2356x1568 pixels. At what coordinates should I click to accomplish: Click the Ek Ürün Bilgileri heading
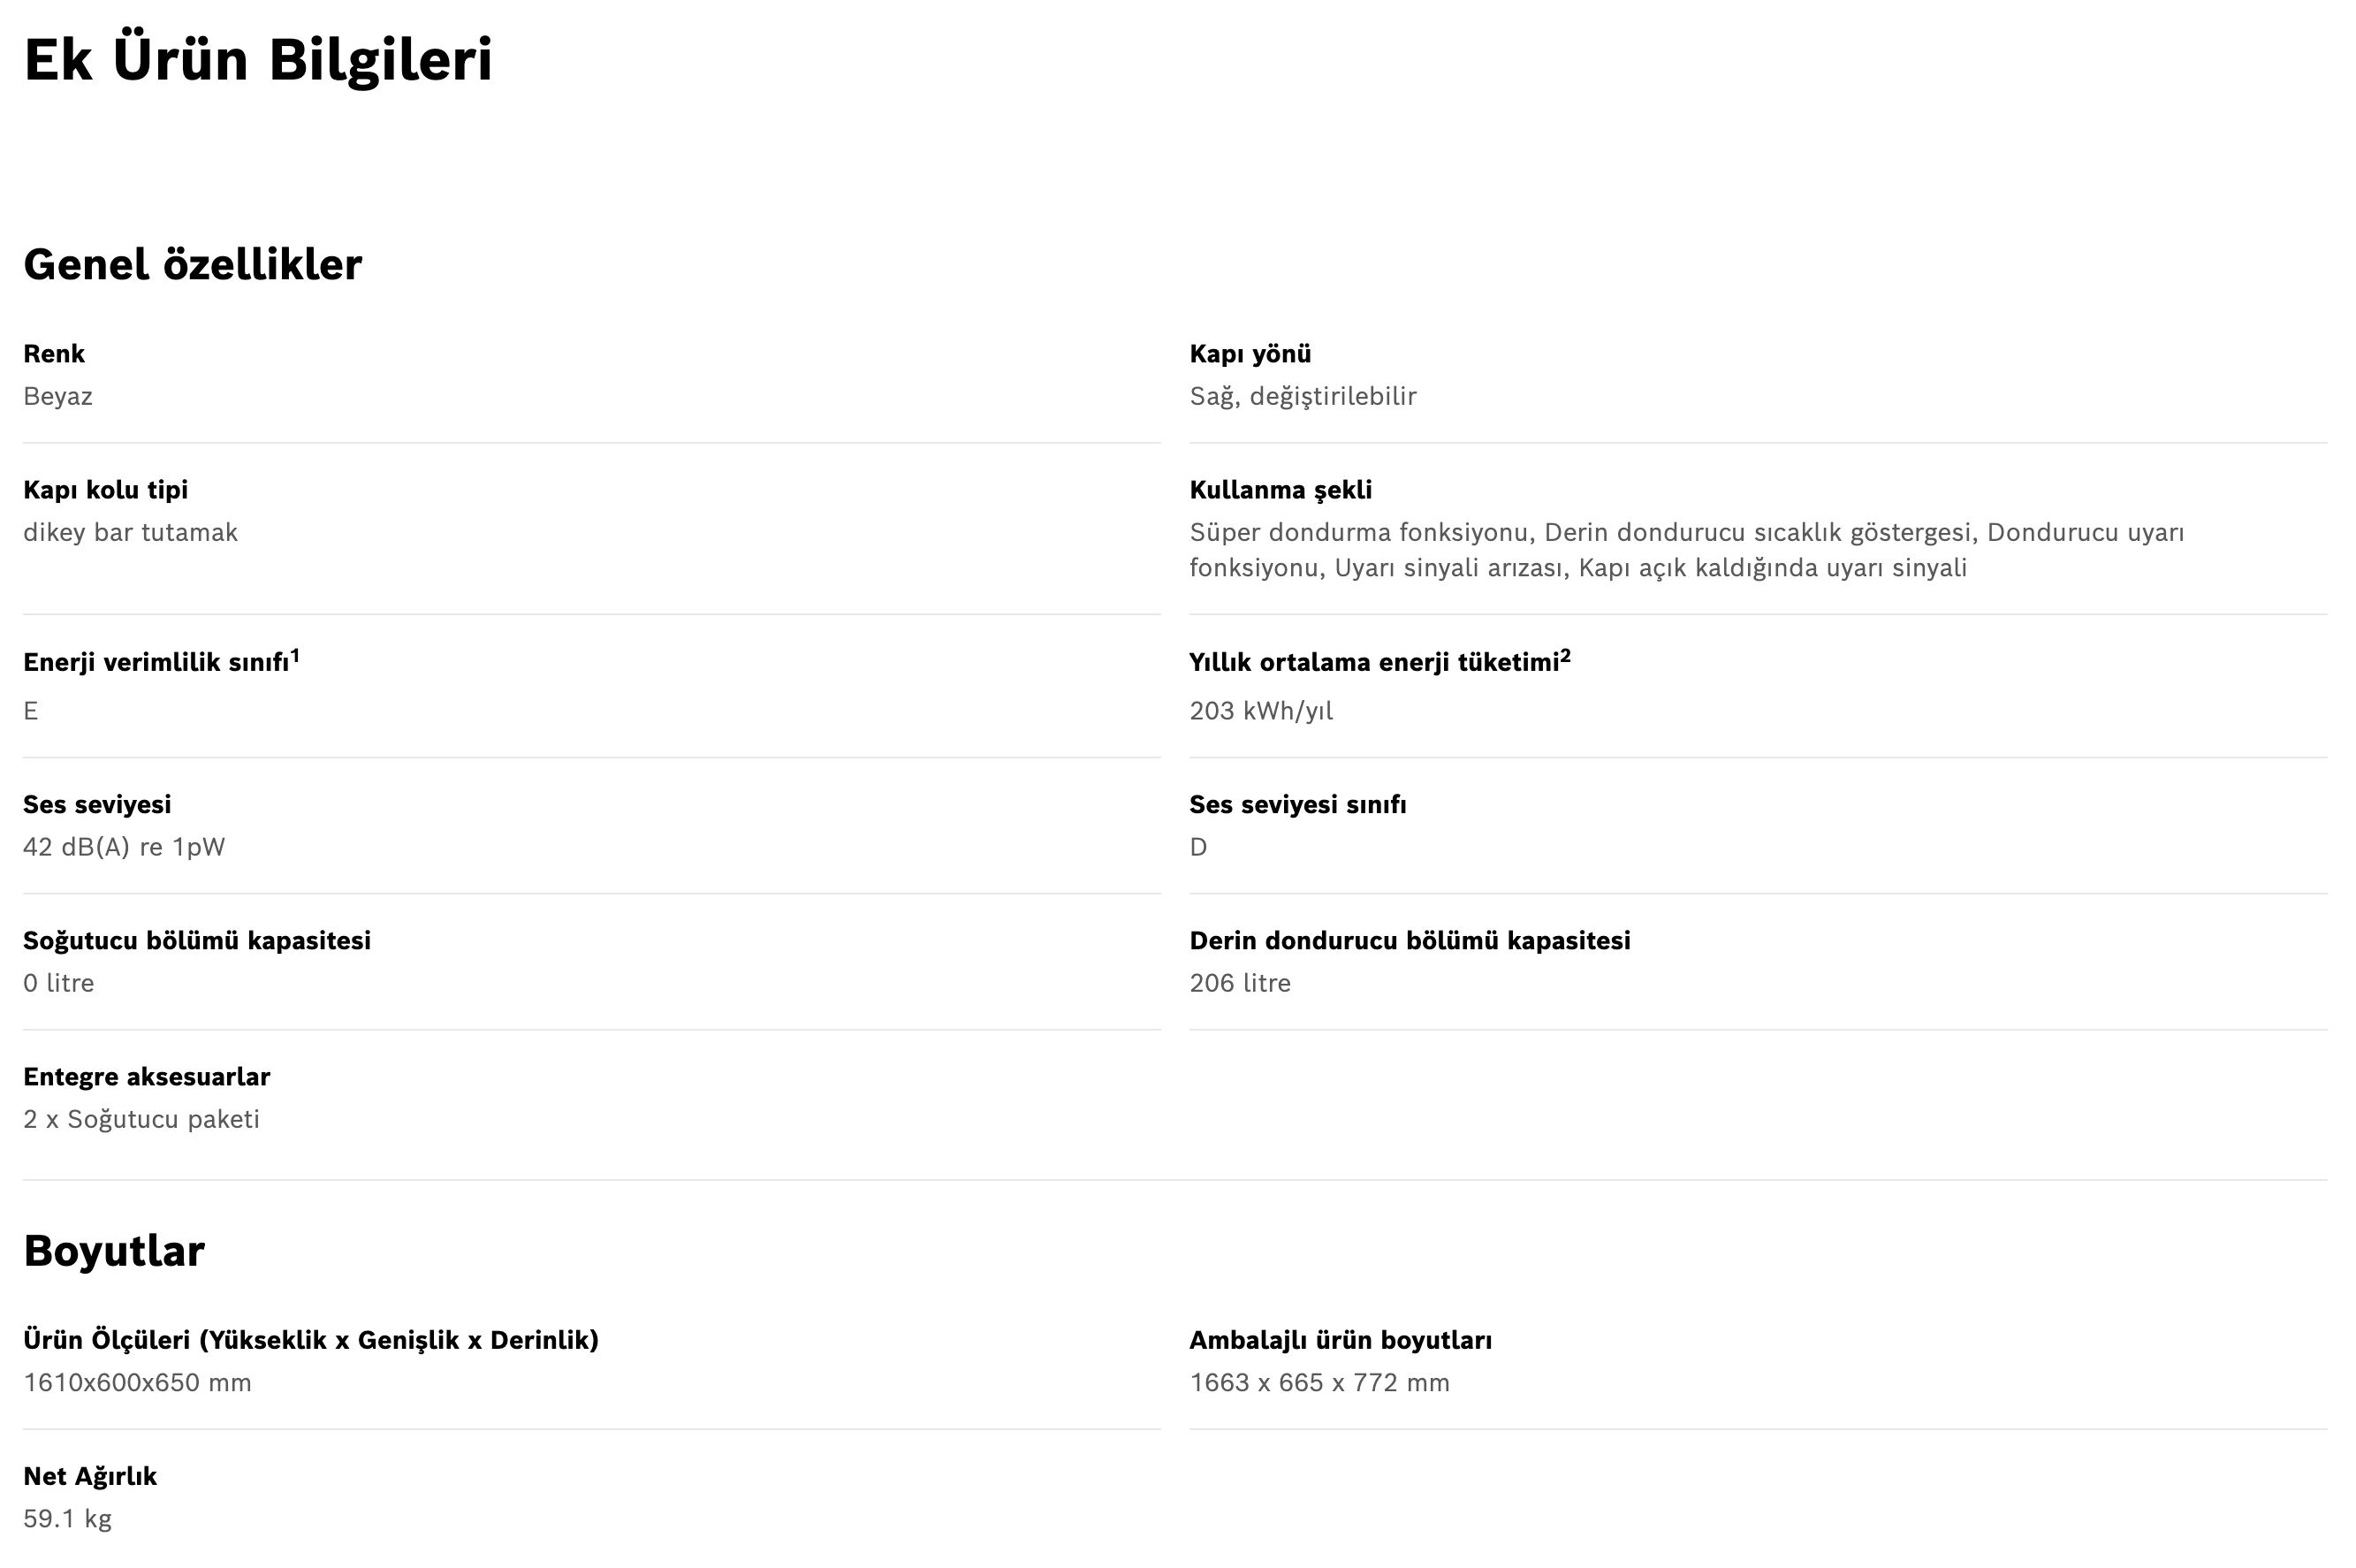(258, 59)
